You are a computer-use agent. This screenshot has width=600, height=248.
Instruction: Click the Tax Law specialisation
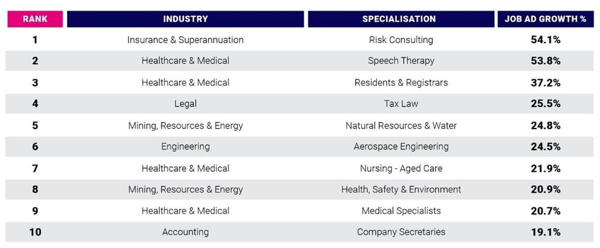click(x=401, y=104)
